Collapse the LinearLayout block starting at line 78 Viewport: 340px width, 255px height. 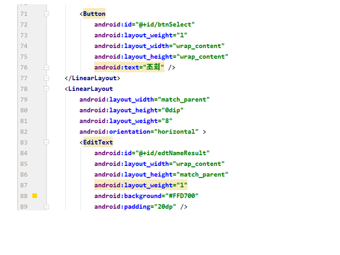pyautogui.click(x=46, y=89)
